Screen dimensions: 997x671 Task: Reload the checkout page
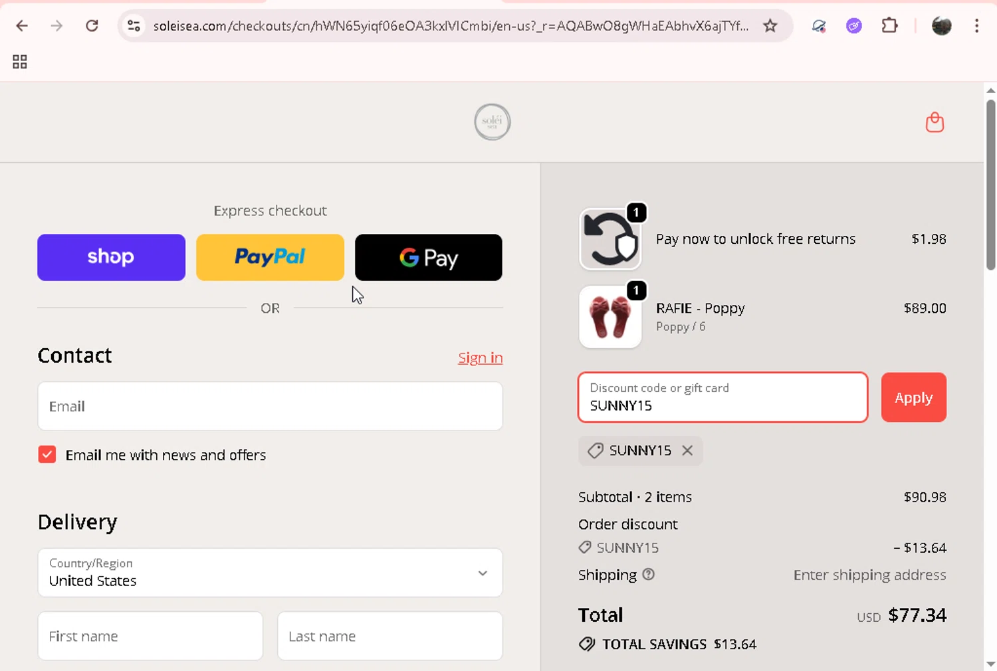[92, 26]
